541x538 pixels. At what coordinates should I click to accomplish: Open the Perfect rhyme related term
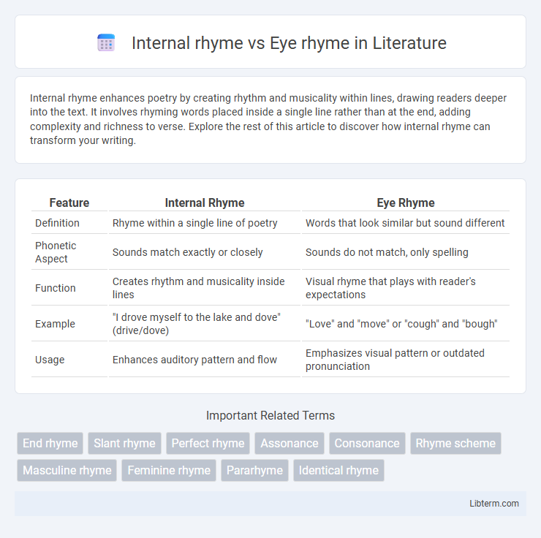click(x=208, y=443)
